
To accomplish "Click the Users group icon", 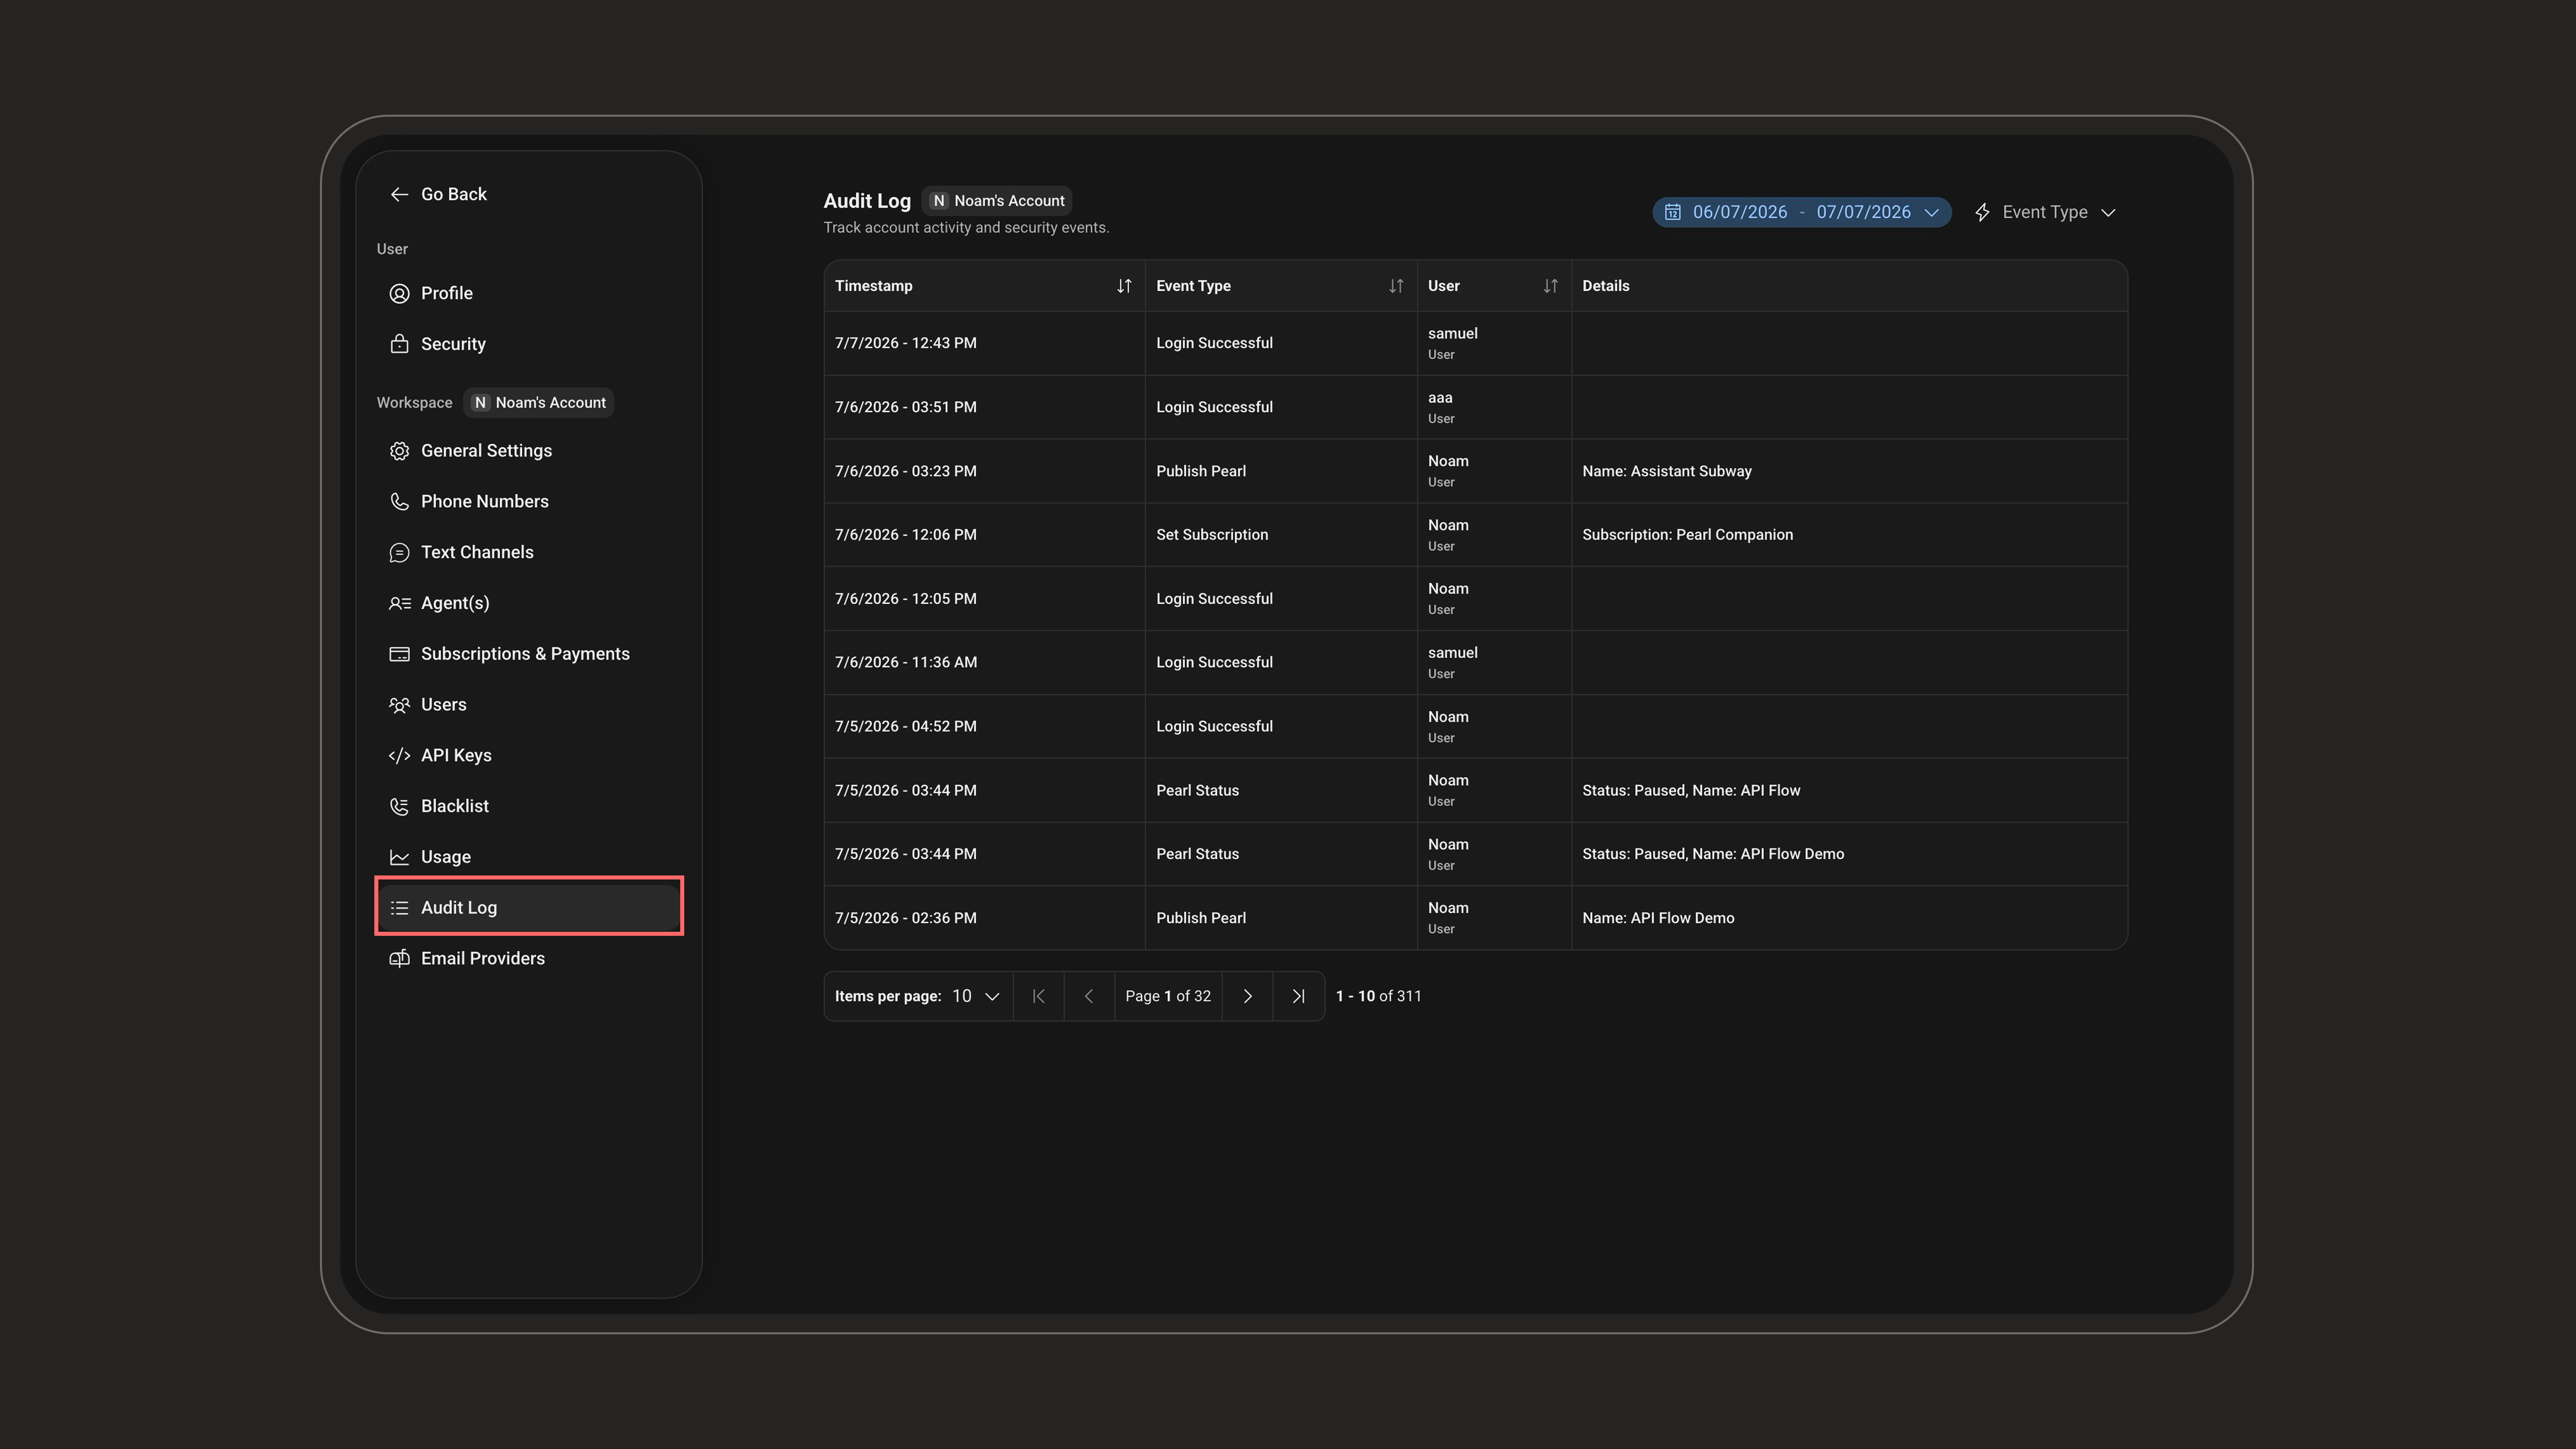I will 399,705.
